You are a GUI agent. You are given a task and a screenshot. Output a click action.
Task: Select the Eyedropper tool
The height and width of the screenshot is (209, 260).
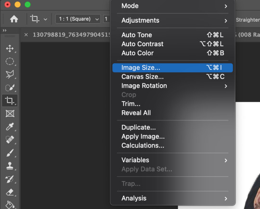(10, 127)
